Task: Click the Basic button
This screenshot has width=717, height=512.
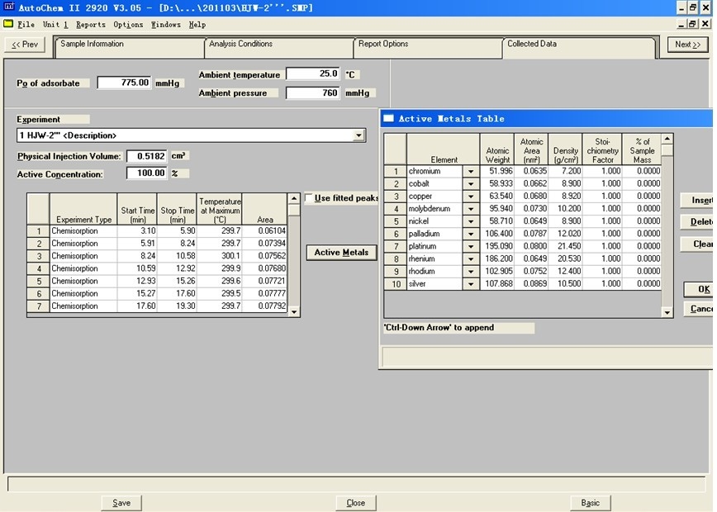Action: point(590,503)
